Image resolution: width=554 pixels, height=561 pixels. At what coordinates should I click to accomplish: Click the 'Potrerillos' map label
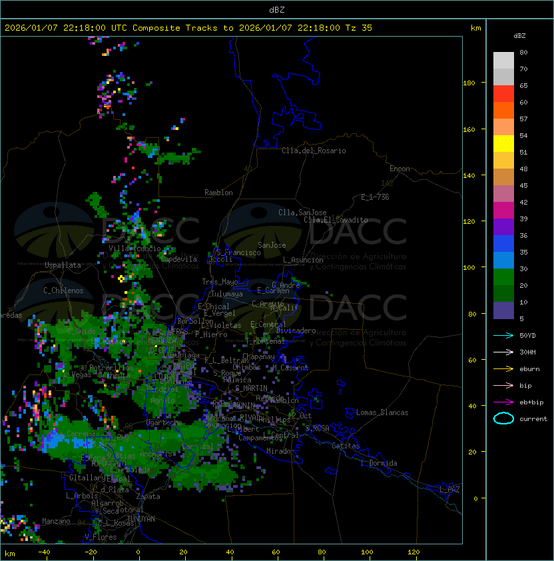111,368
